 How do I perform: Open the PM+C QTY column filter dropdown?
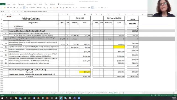pos(65,24)
